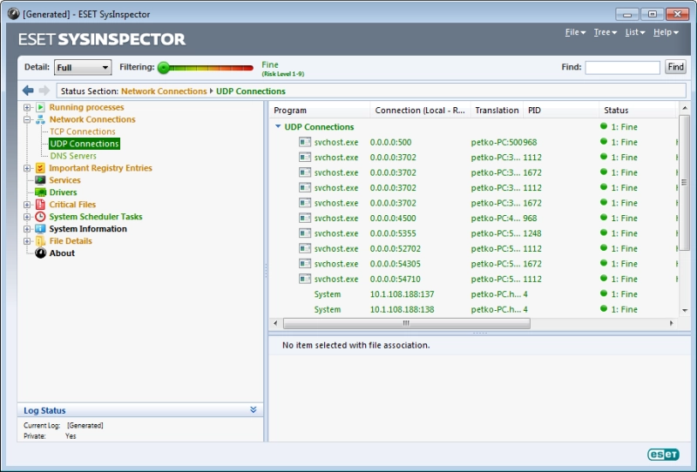Click icon of svchost.exe port 500 row
The height and width of the screenshot is (472, 697).
(x=305, y=142)
